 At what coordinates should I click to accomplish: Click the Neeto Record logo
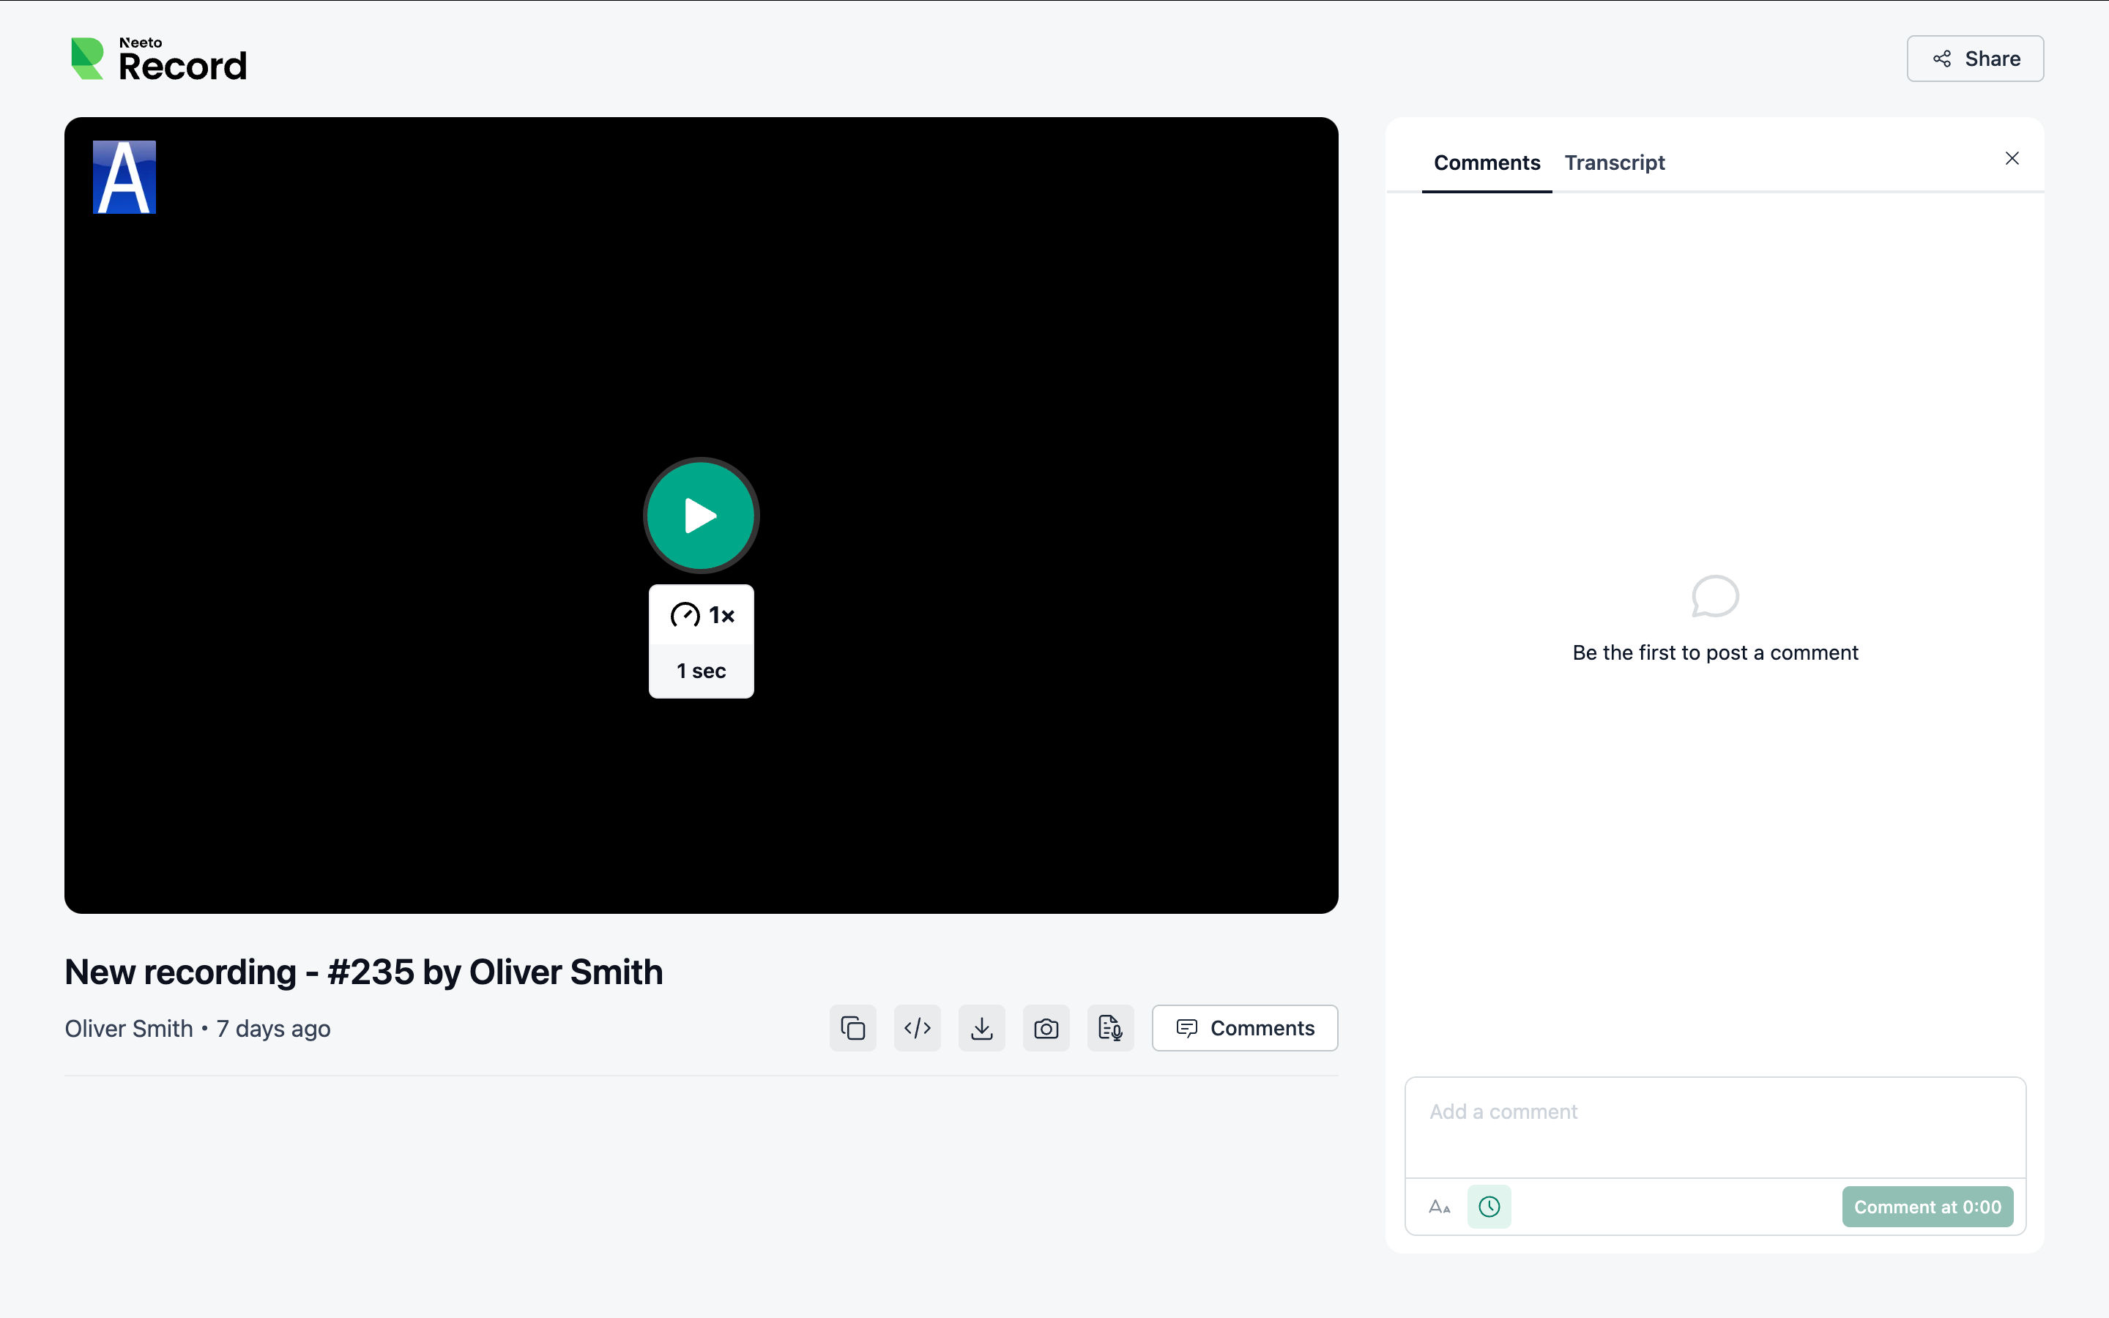pyautogui.click(x=159, y=59)
